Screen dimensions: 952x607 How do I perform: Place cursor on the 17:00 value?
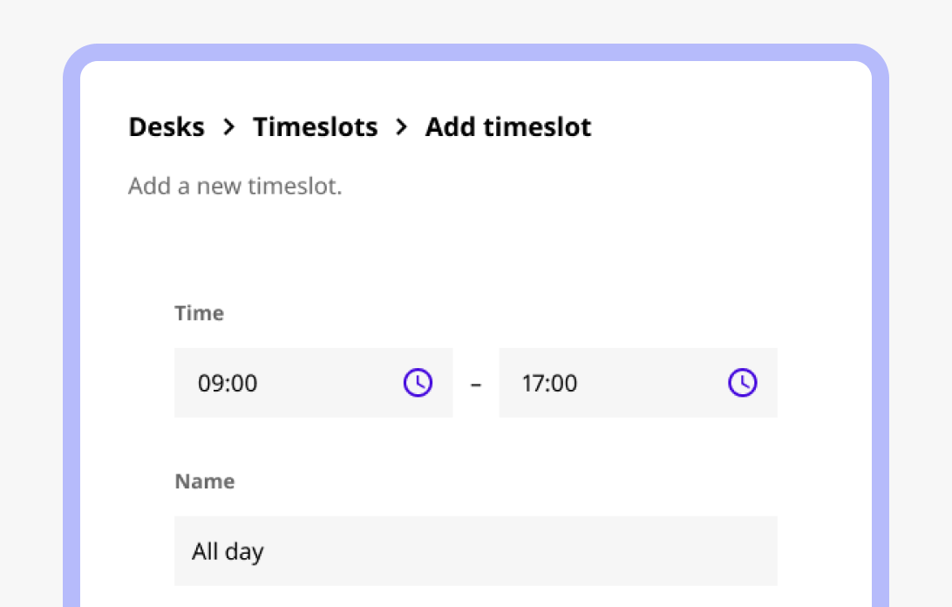549,384
